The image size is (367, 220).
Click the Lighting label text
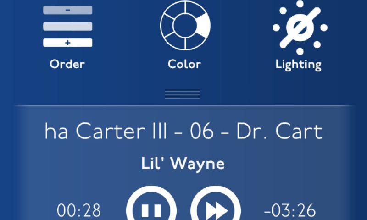(299, 65)
